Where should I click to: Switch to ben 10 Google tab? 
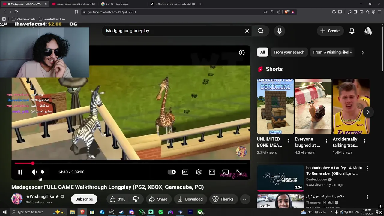pyautogui.click(x=123, y=4)
